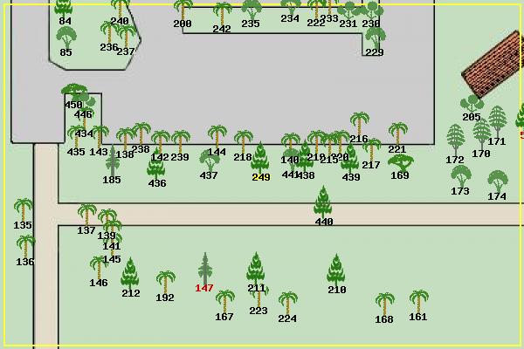This screenshot has height=349, width=524.
Task: Click the bush labeled 205
Action: 472,104
